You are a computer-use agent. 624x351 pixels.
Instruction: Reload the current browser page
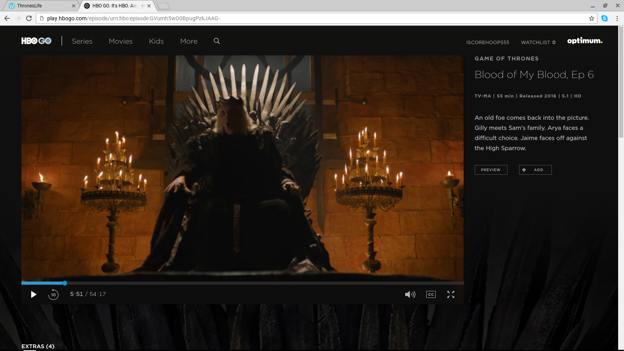29,18
